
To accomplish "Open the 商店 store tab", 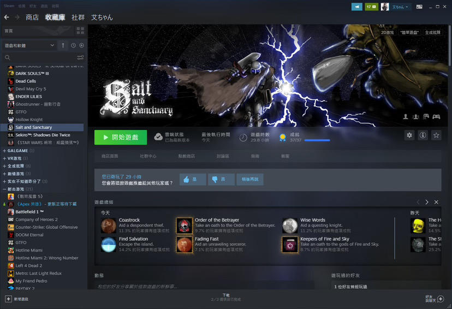I will click(x=32, y=17).
